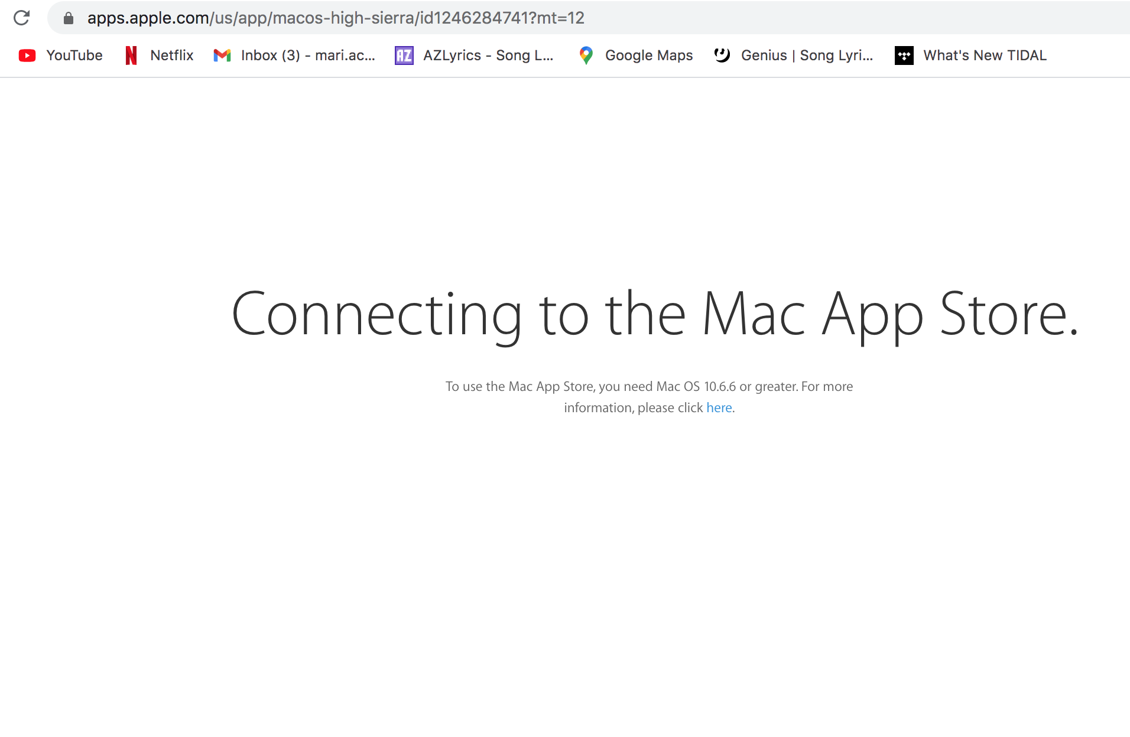Click inside the address bar URL
The image size is (1130, 737).
[x=336, y=18]
